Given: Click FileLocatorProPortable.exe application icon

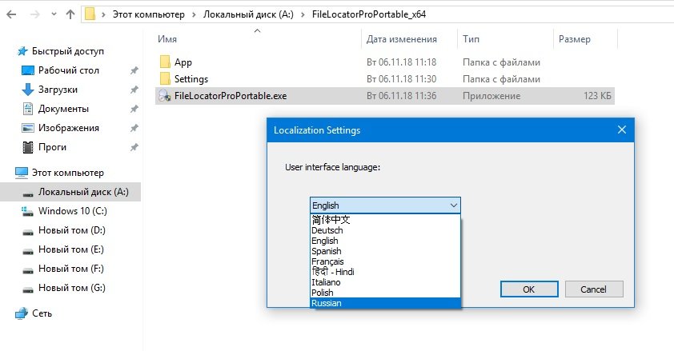Looking at the screenshot, I should pyautogui.click(x=165, y=96).
